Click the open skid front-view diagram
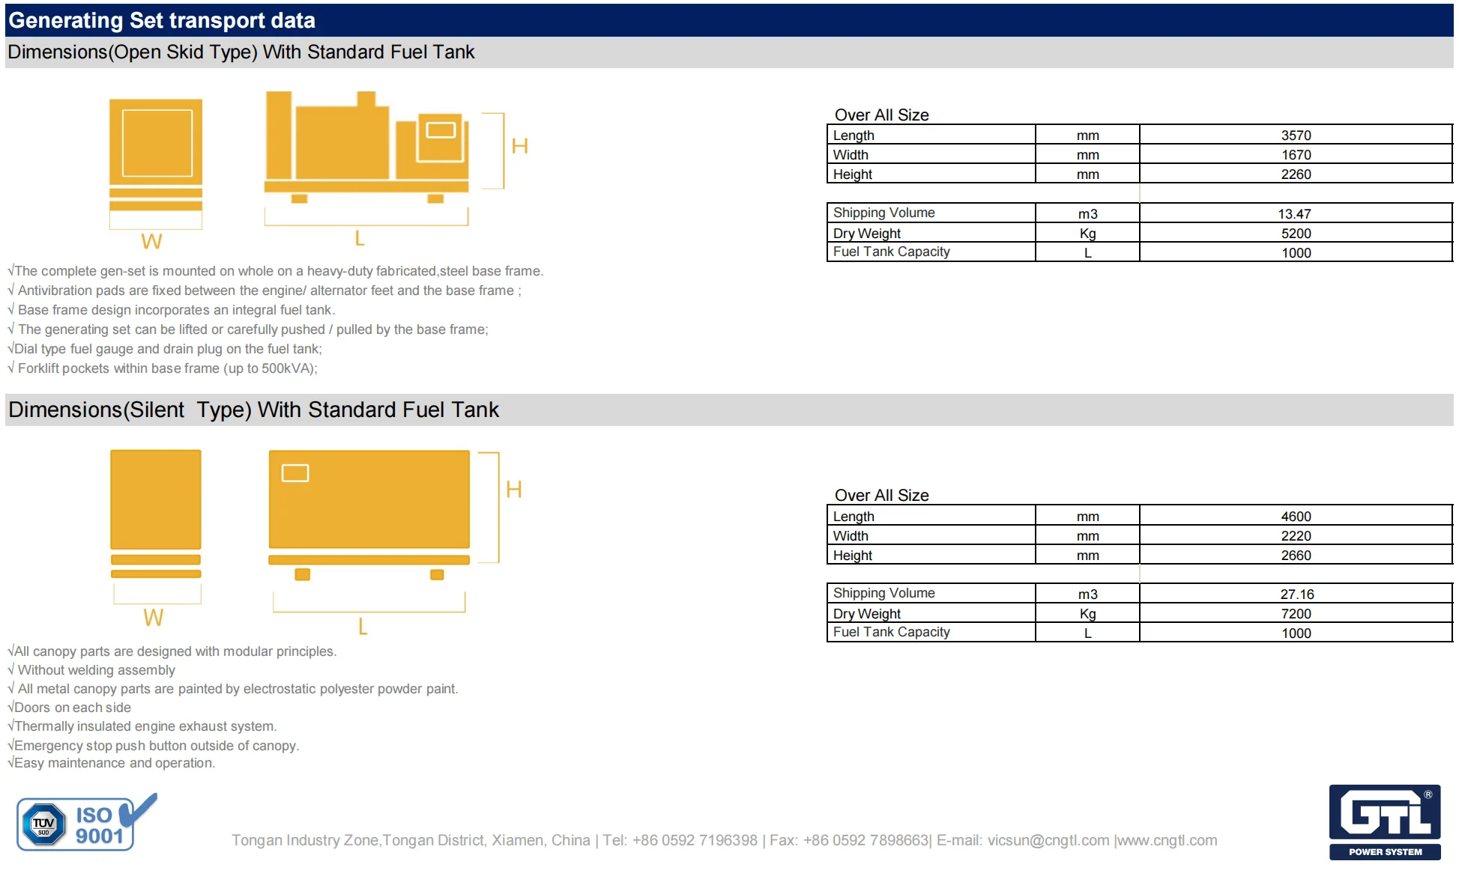1459x876 pixels. 156,164
